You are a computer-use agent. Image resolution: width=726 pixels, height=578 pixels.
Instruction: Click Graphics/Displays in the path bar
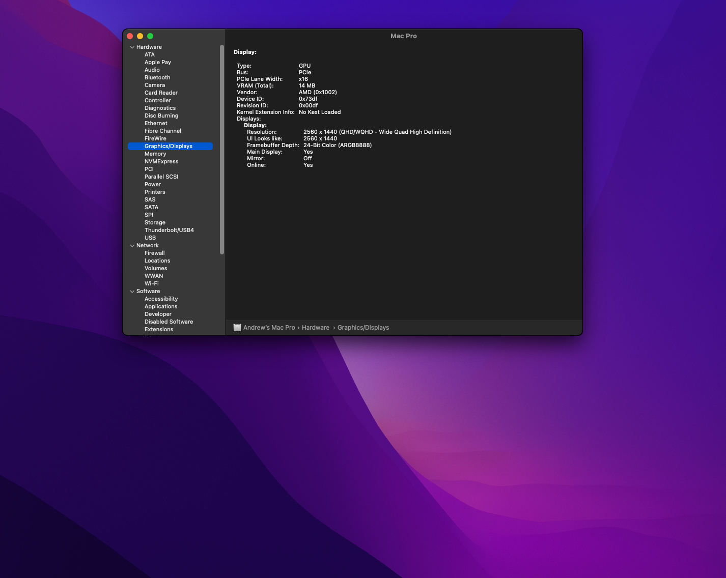363,328
